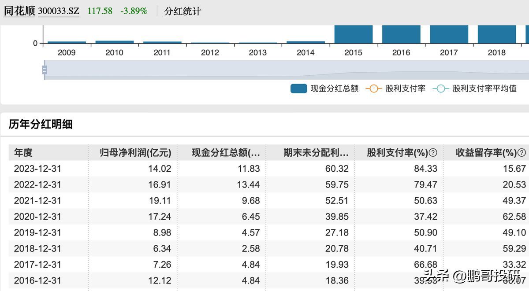Click the 2010 bar in chart
Image resolution: width=529 pixels, height=291 pixels.
coord(115,42)
